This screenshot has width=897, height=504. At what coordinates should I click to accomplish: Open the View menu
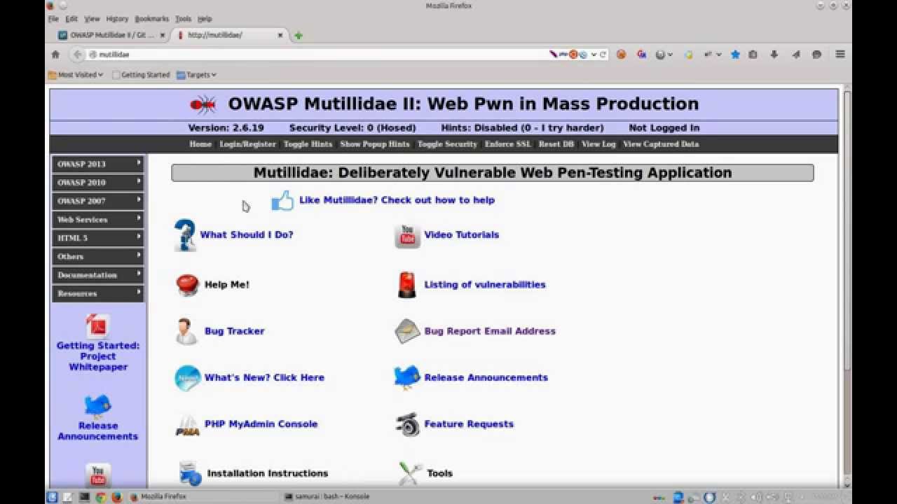click(x=92, y=19)
